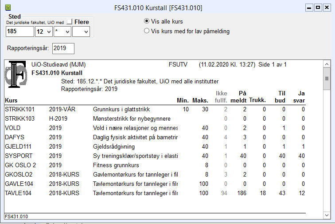
Task: Click the scrollbar up arrow
Action: point(327,64)
